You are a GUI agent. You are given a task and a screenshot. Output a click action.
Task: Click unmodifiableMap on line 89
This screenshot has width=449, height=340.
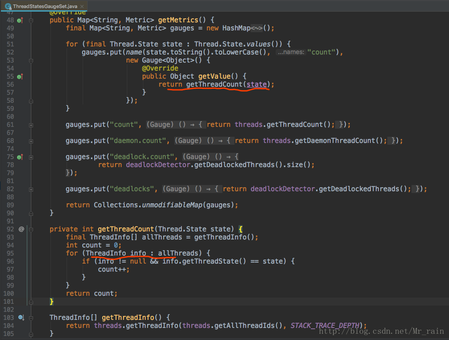click(x=172, y=205)
